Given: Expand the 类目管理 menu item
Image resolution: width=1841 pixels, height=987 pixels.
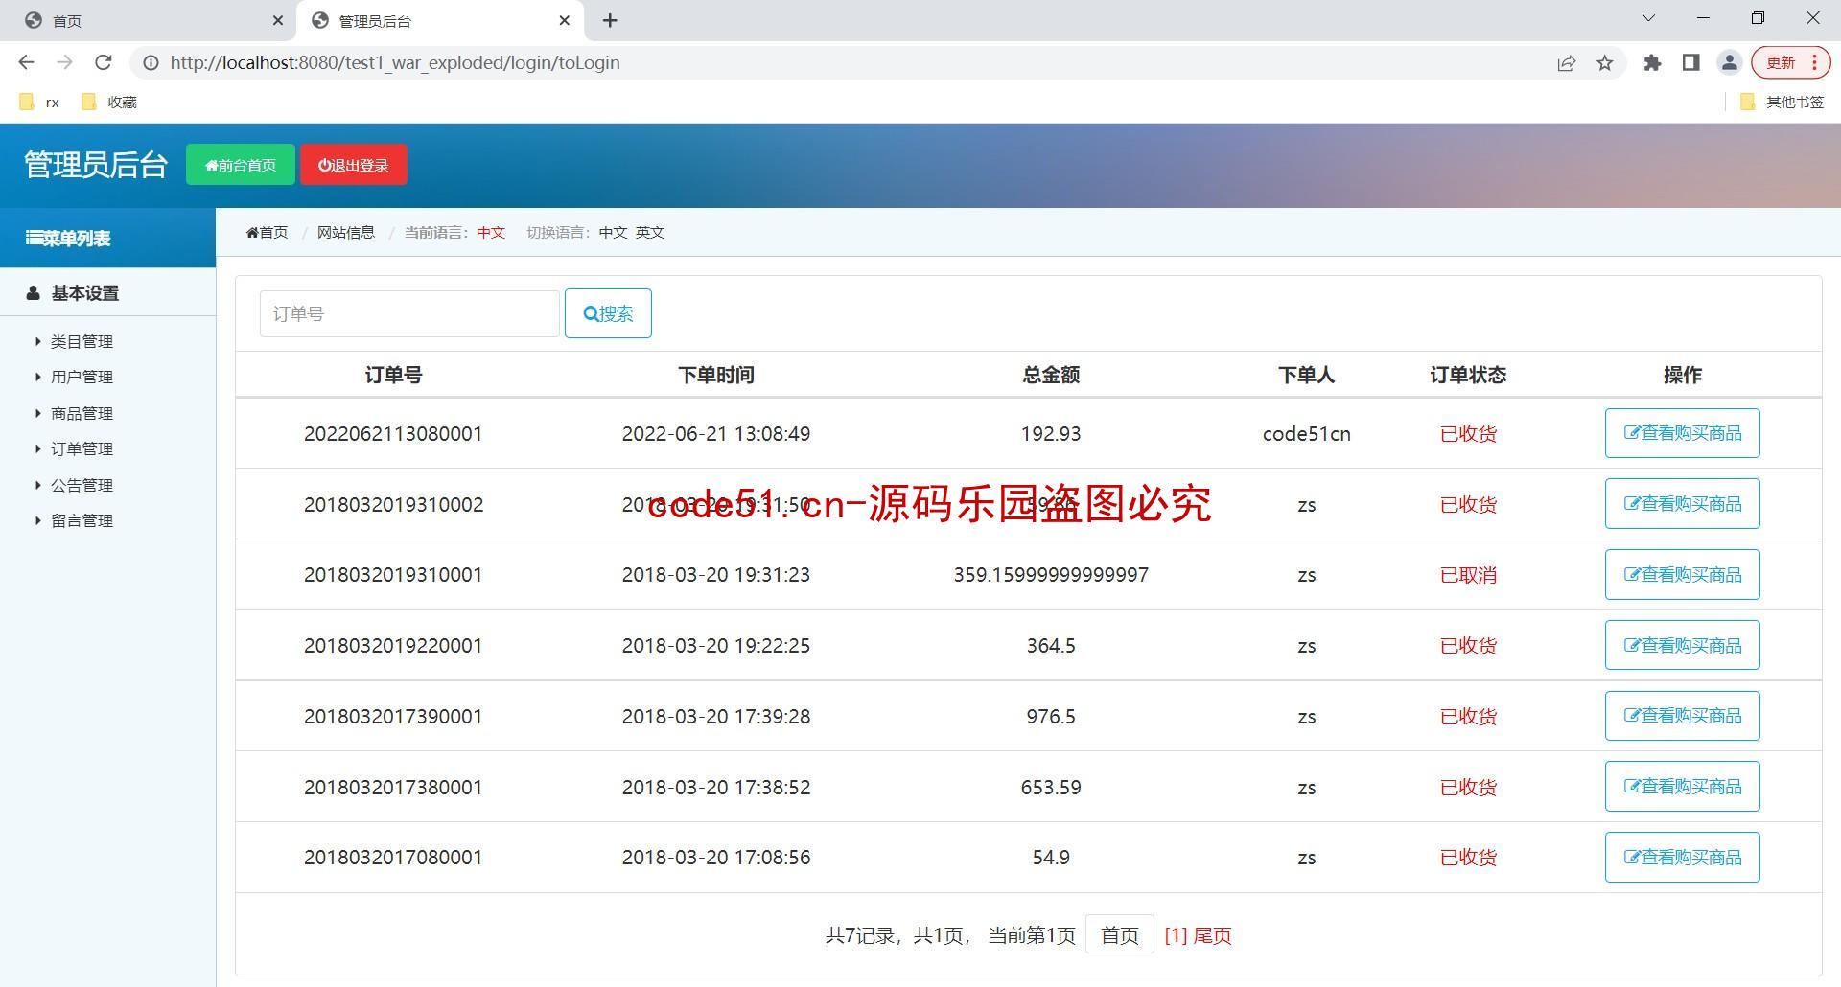Looking at the screenshot, I should tap(82, 342).
